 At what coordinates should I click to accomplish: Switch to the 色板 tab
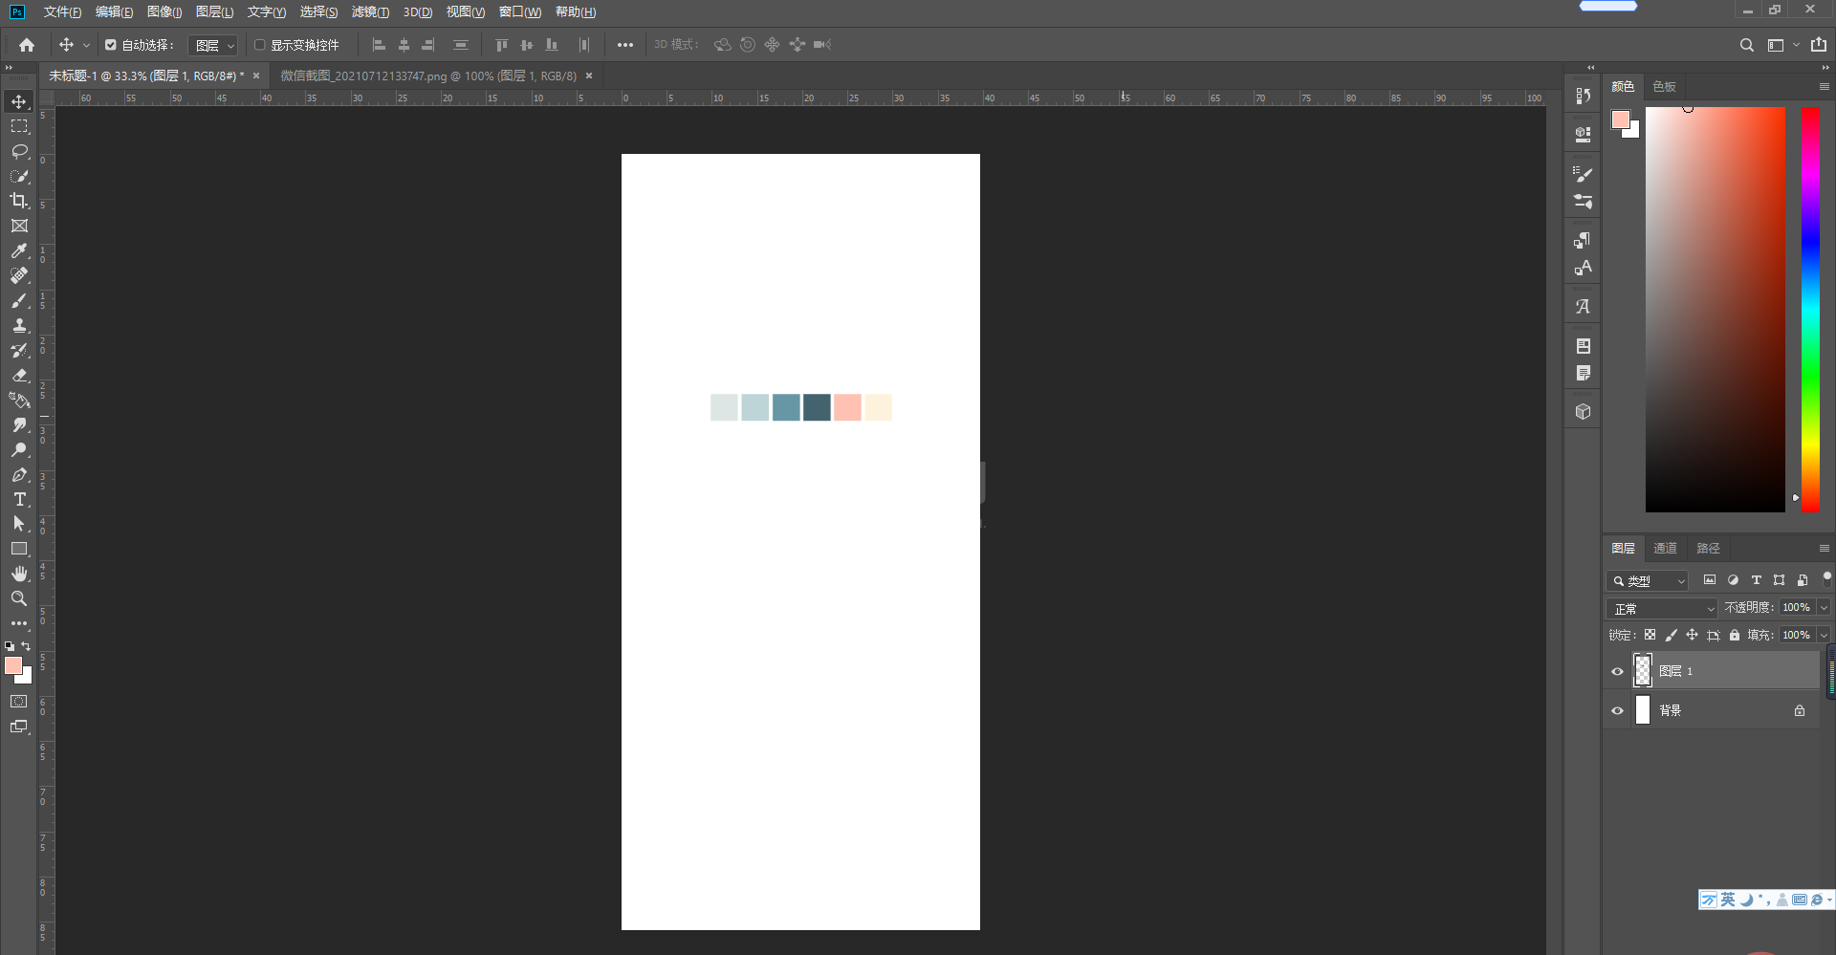pyautogui.click(x=1664, y=87)
